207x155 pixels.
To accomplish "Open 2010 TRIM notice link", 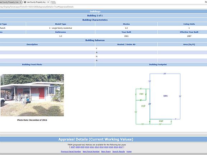I will [87, 147].
